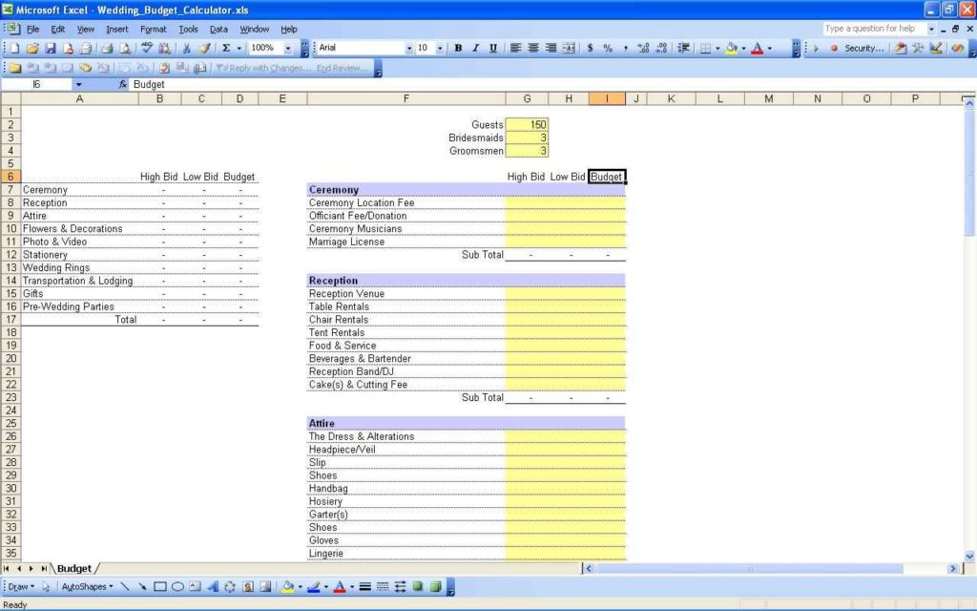Viewport: 977px width, 611px height.
Task: Run Spelling check from the toolbar
Action: pos(146,48)
